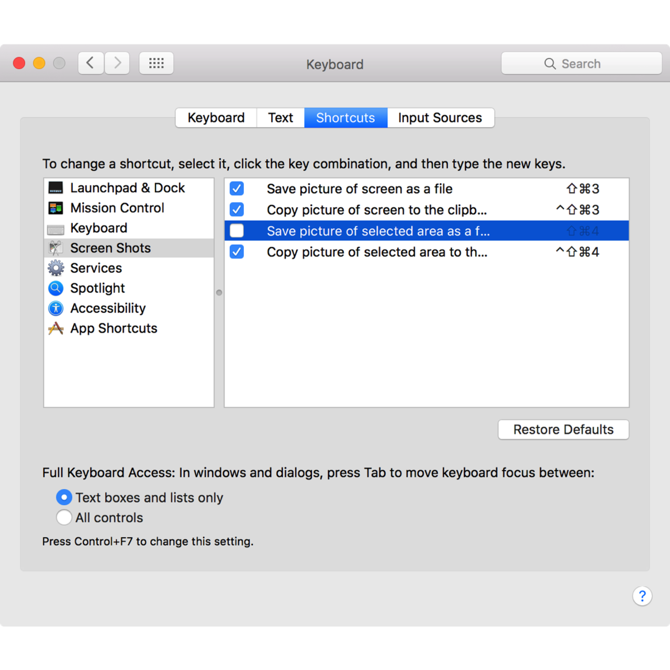
Task: Open the App Shortcuts icon entry
Action: point(55,329)
